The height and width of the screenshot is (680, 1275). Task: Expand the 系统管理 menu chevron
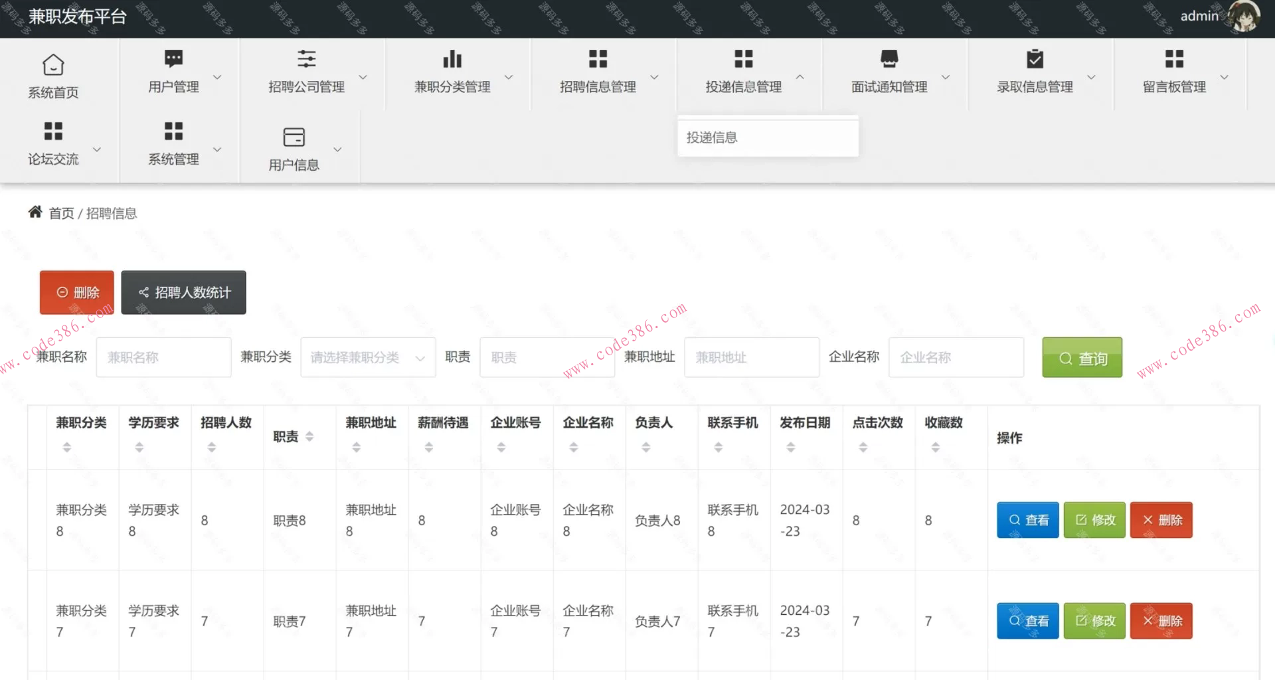[x=217, y=149]
